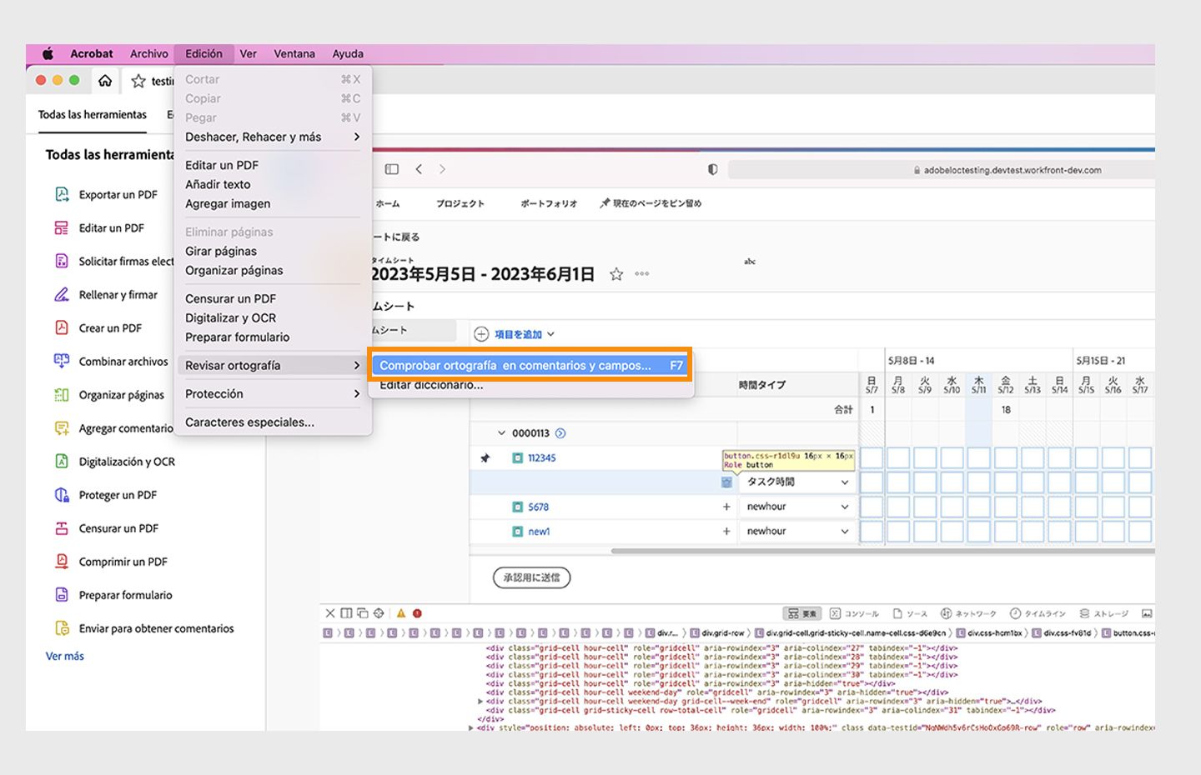Click the Exportar un PDF tool icon
The width and height of the screenshot is (1201, 775).
click(62, 194)
